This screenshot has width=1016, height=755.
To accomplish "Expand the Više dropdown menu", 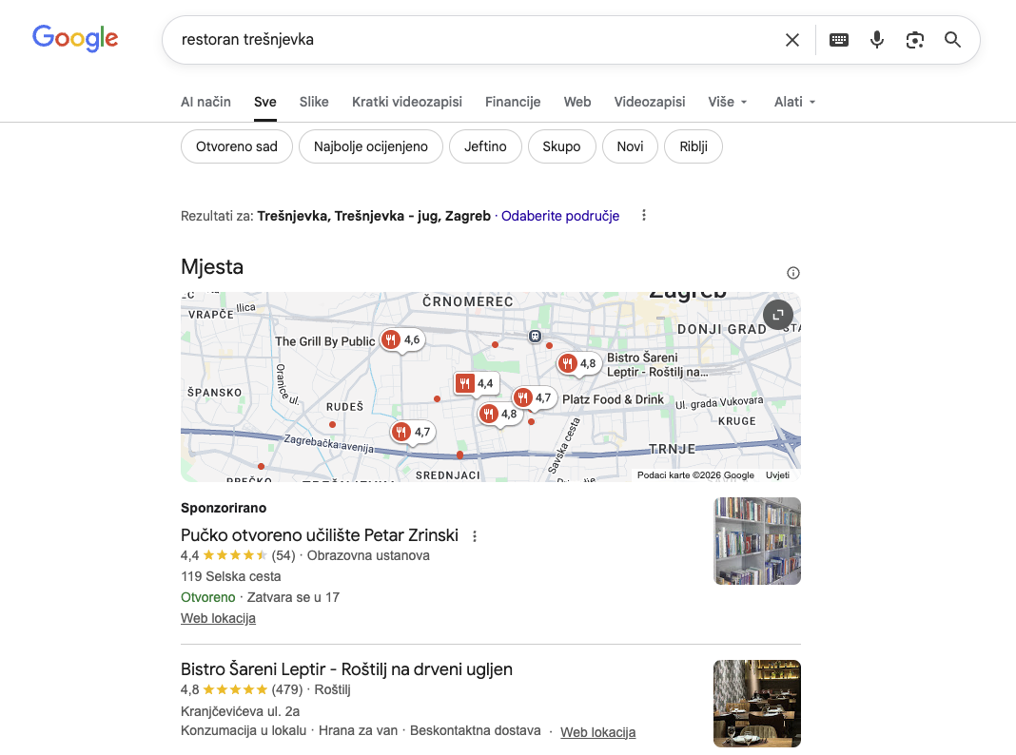I will pos(728,102).
